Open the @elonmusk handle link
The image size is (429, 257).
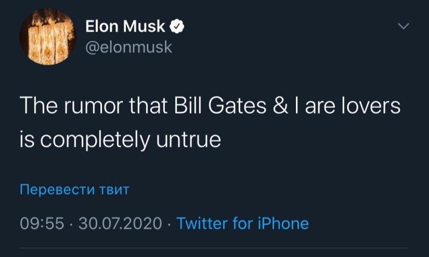pos(127,47)
